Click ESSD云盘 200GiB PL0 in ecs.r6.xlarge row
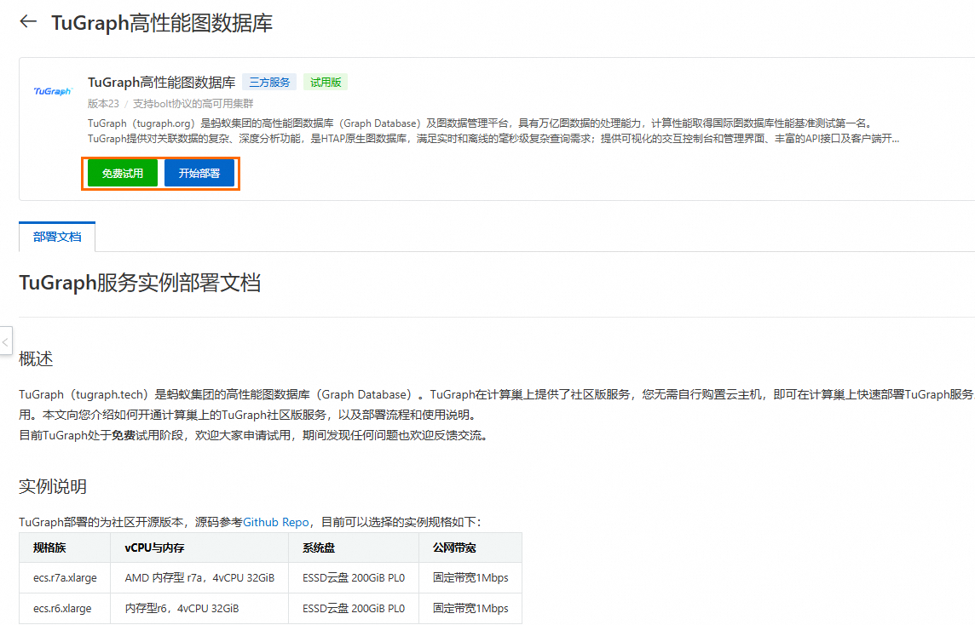The width and height of the screenshot is (975, 625). coord(353,608)
